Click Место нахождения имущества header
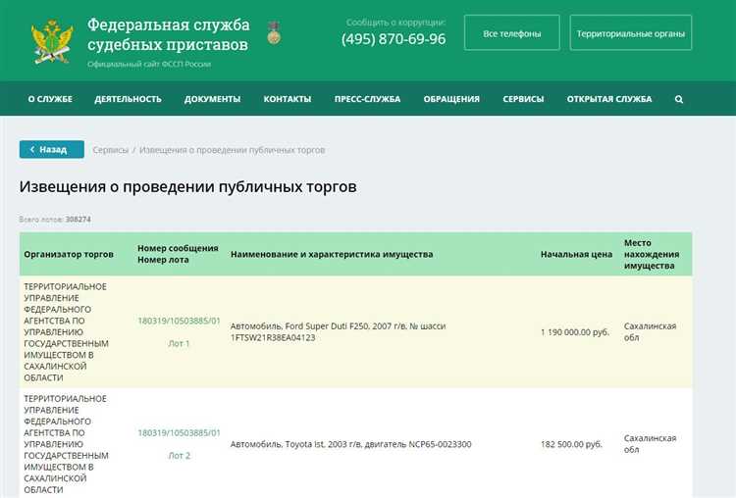Viewport: 736px width, 498px height. pos(652,254)
